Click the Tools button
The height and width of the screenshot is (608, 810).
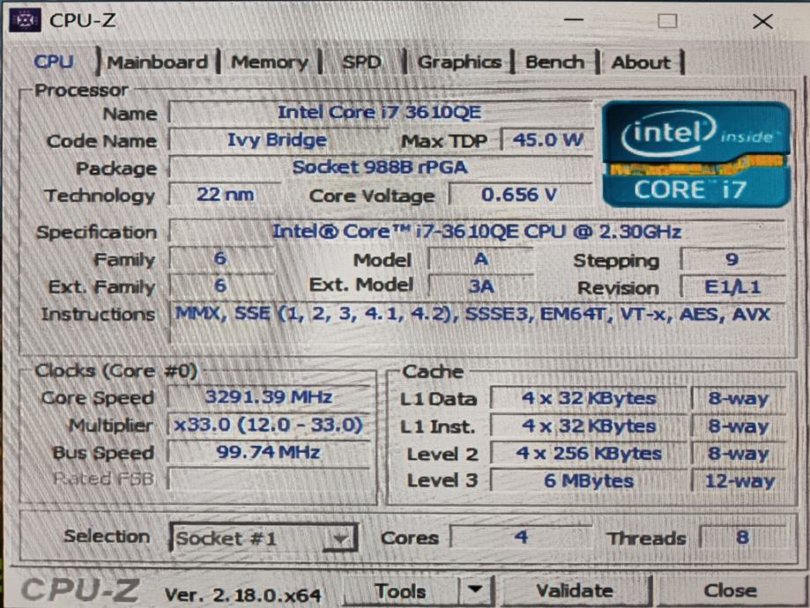click(x=401, y=589)
